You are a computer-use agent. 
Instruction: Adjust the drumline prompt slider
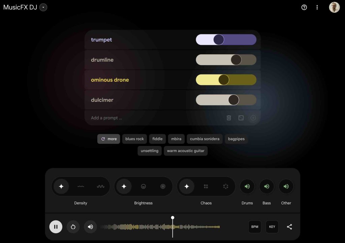226,60
